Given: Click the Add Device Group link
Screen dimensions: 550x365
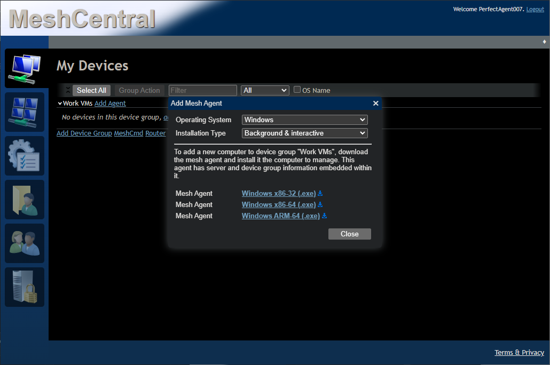Looking at the screenshot, I should [84, 133].
